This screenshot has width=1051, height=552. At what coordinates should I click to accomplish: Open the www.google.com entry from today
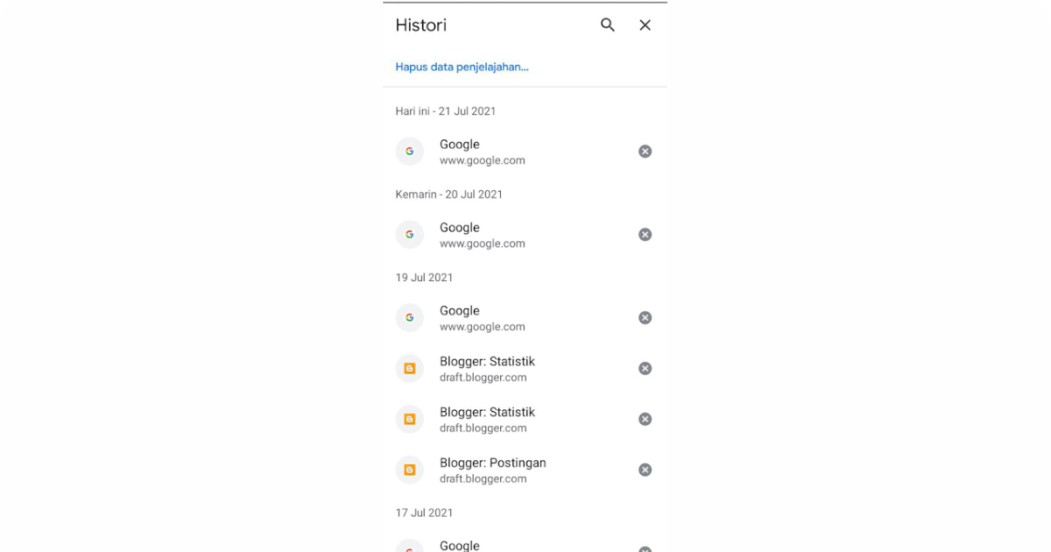[482, 151]
